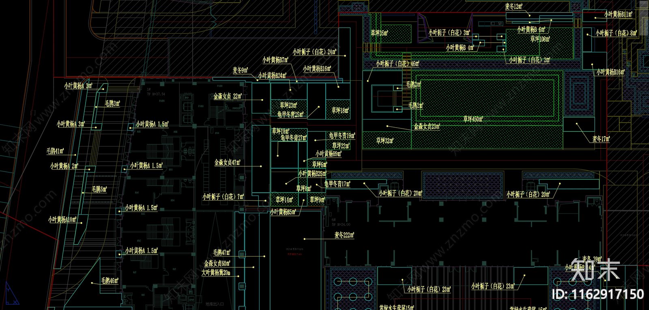
Task: Pick the 小叶栀子(白花)46㎡ annotation
Action: pos(398,64)
